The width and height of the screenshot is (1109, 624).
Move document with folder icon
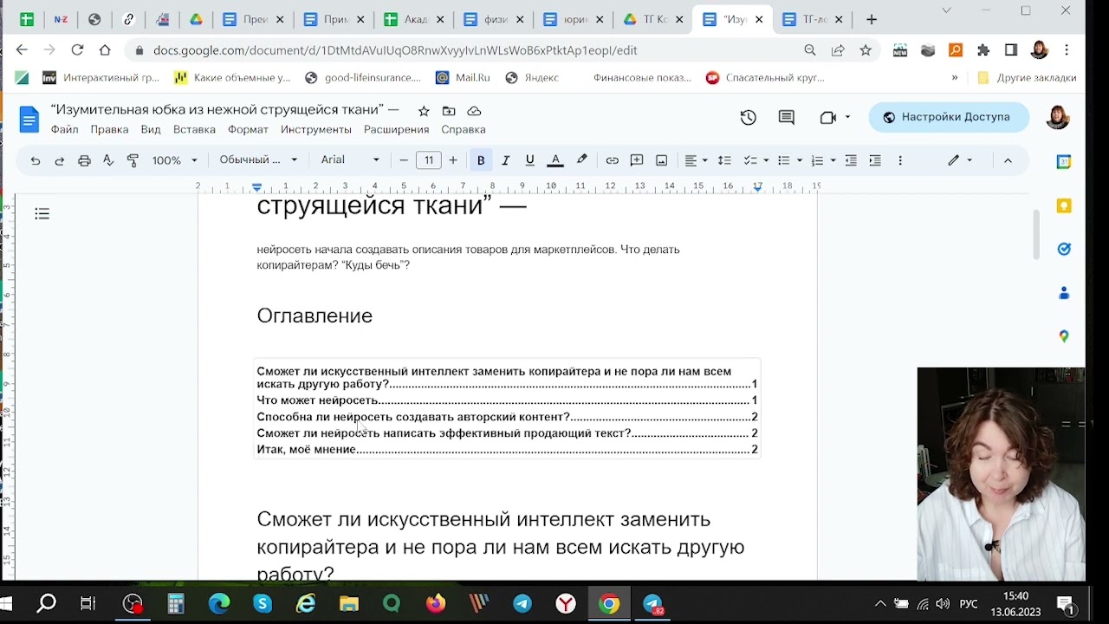449,111
